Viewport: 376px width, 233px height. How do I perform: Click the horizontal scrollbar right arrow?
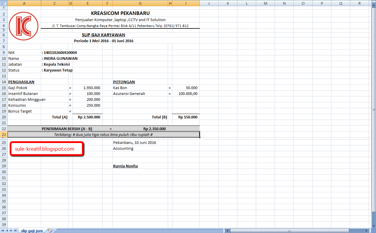click(x=367, y=231)
